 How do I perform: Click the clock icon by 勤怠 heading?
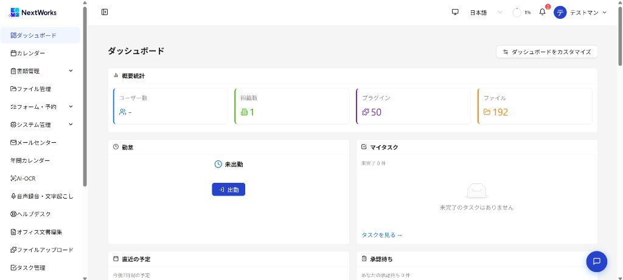tap(116, 147)
